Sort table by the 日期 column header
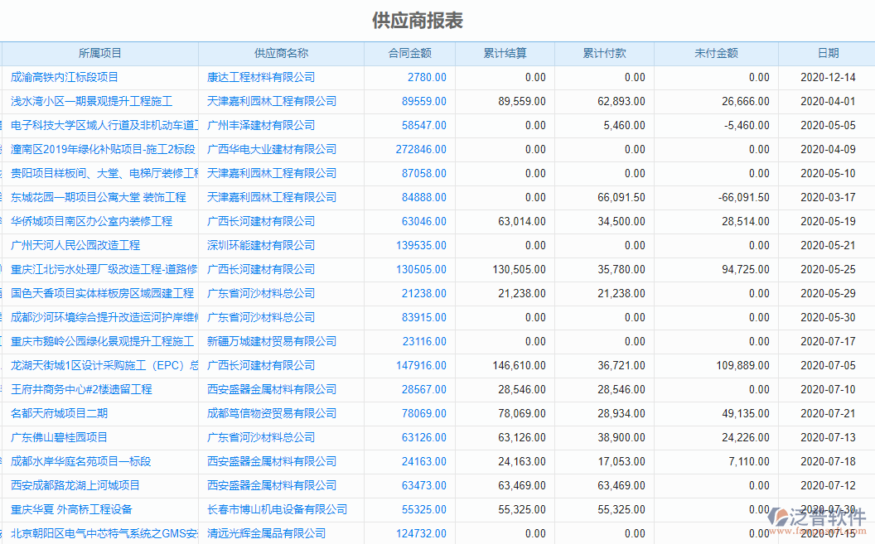The width and height of the screenshot is (875, 544). [x=829, y=53]
